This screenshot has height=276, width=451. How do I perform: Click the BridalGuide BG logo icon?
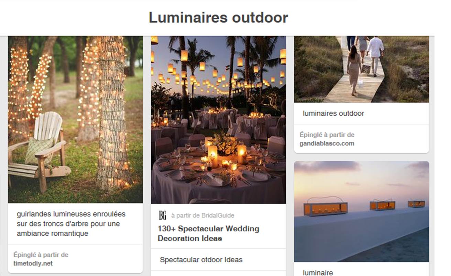point(163,216)
